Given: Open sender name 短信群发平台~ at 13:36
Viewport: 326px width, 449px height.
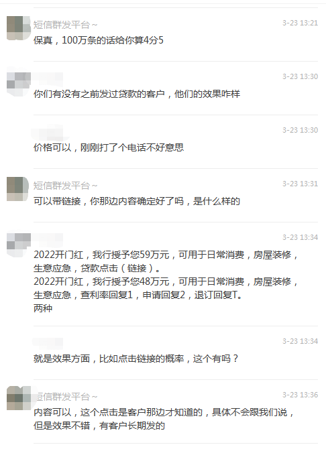Looking at the screenshot, I should pos(67,397).
